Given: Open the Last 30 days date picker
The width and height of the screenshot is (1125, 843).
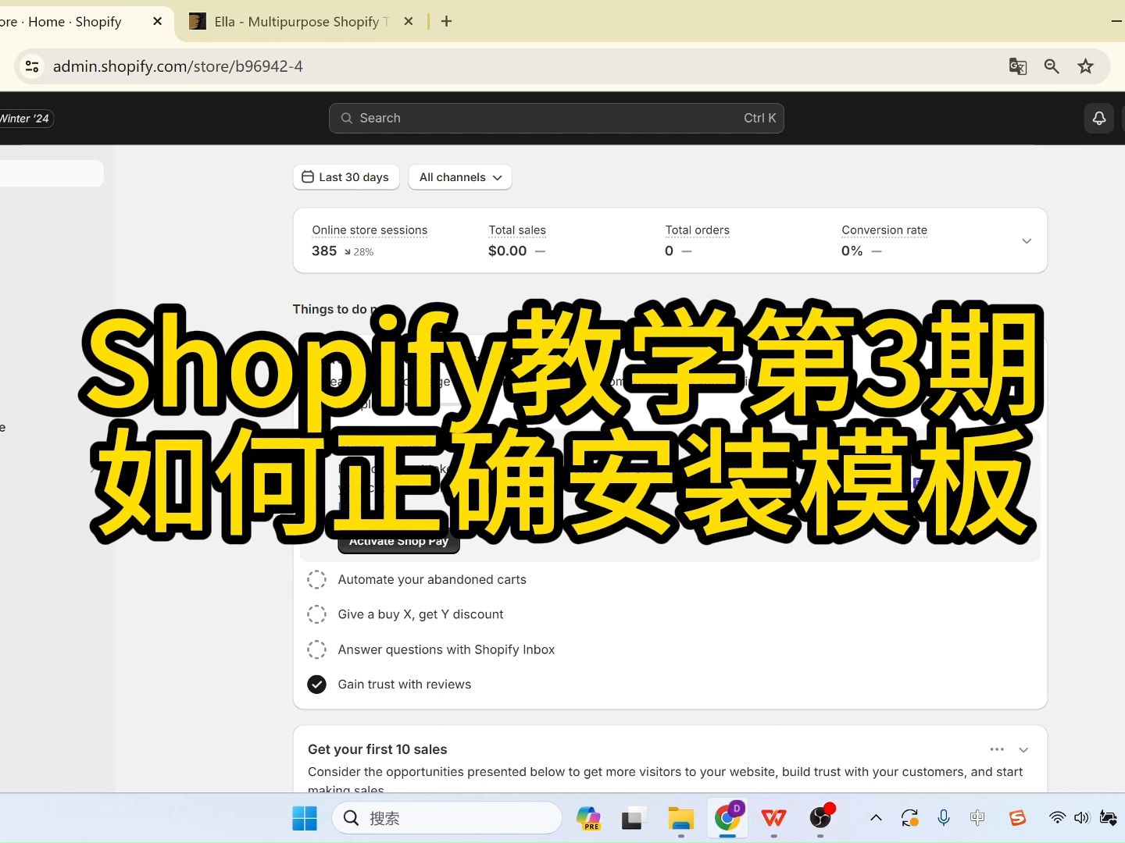Looking at the screenshot, I should pyautogui.click(x=346, y=177).
